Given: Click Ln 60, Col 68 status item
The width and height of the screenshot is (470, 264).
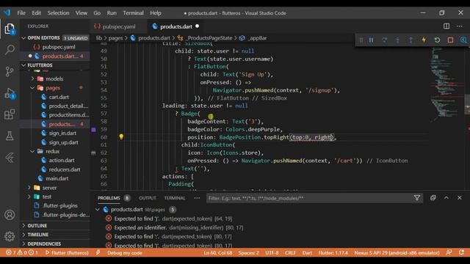Looking at the screenshot, I should 218,252.
